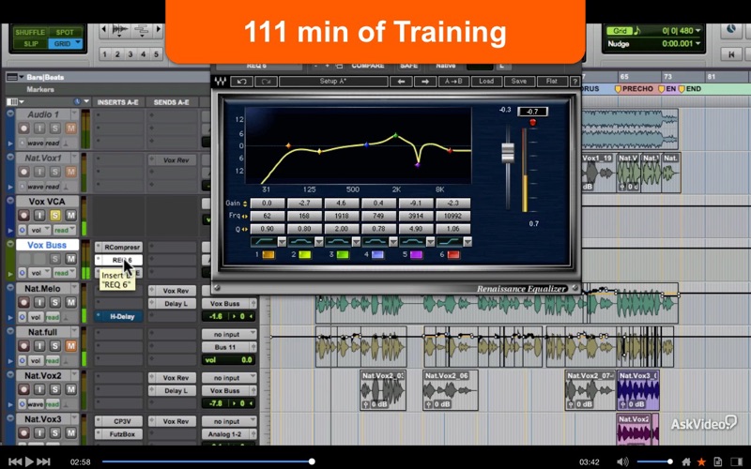Click the home icon in player bar
This screenshot has width=751, height=469.
pos(686,461)
